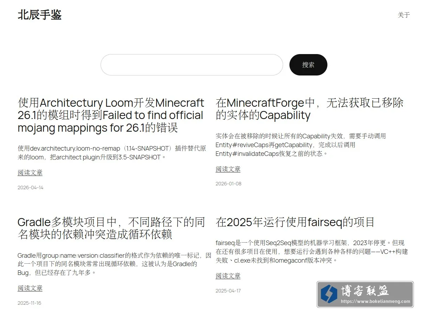Select the date 2025-11-16
This screenshot has height=316, width=422.
pos(29,303)
